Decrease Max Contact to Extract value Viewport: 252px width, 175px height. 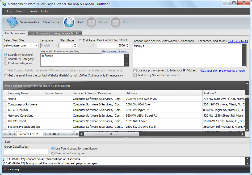(x=127, y=46)
